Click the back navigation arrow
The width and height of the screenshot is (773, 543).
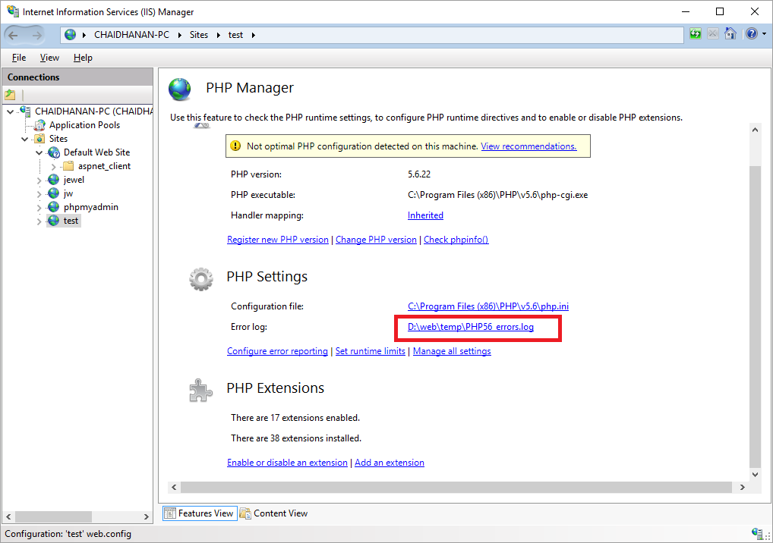click(14, 35)
